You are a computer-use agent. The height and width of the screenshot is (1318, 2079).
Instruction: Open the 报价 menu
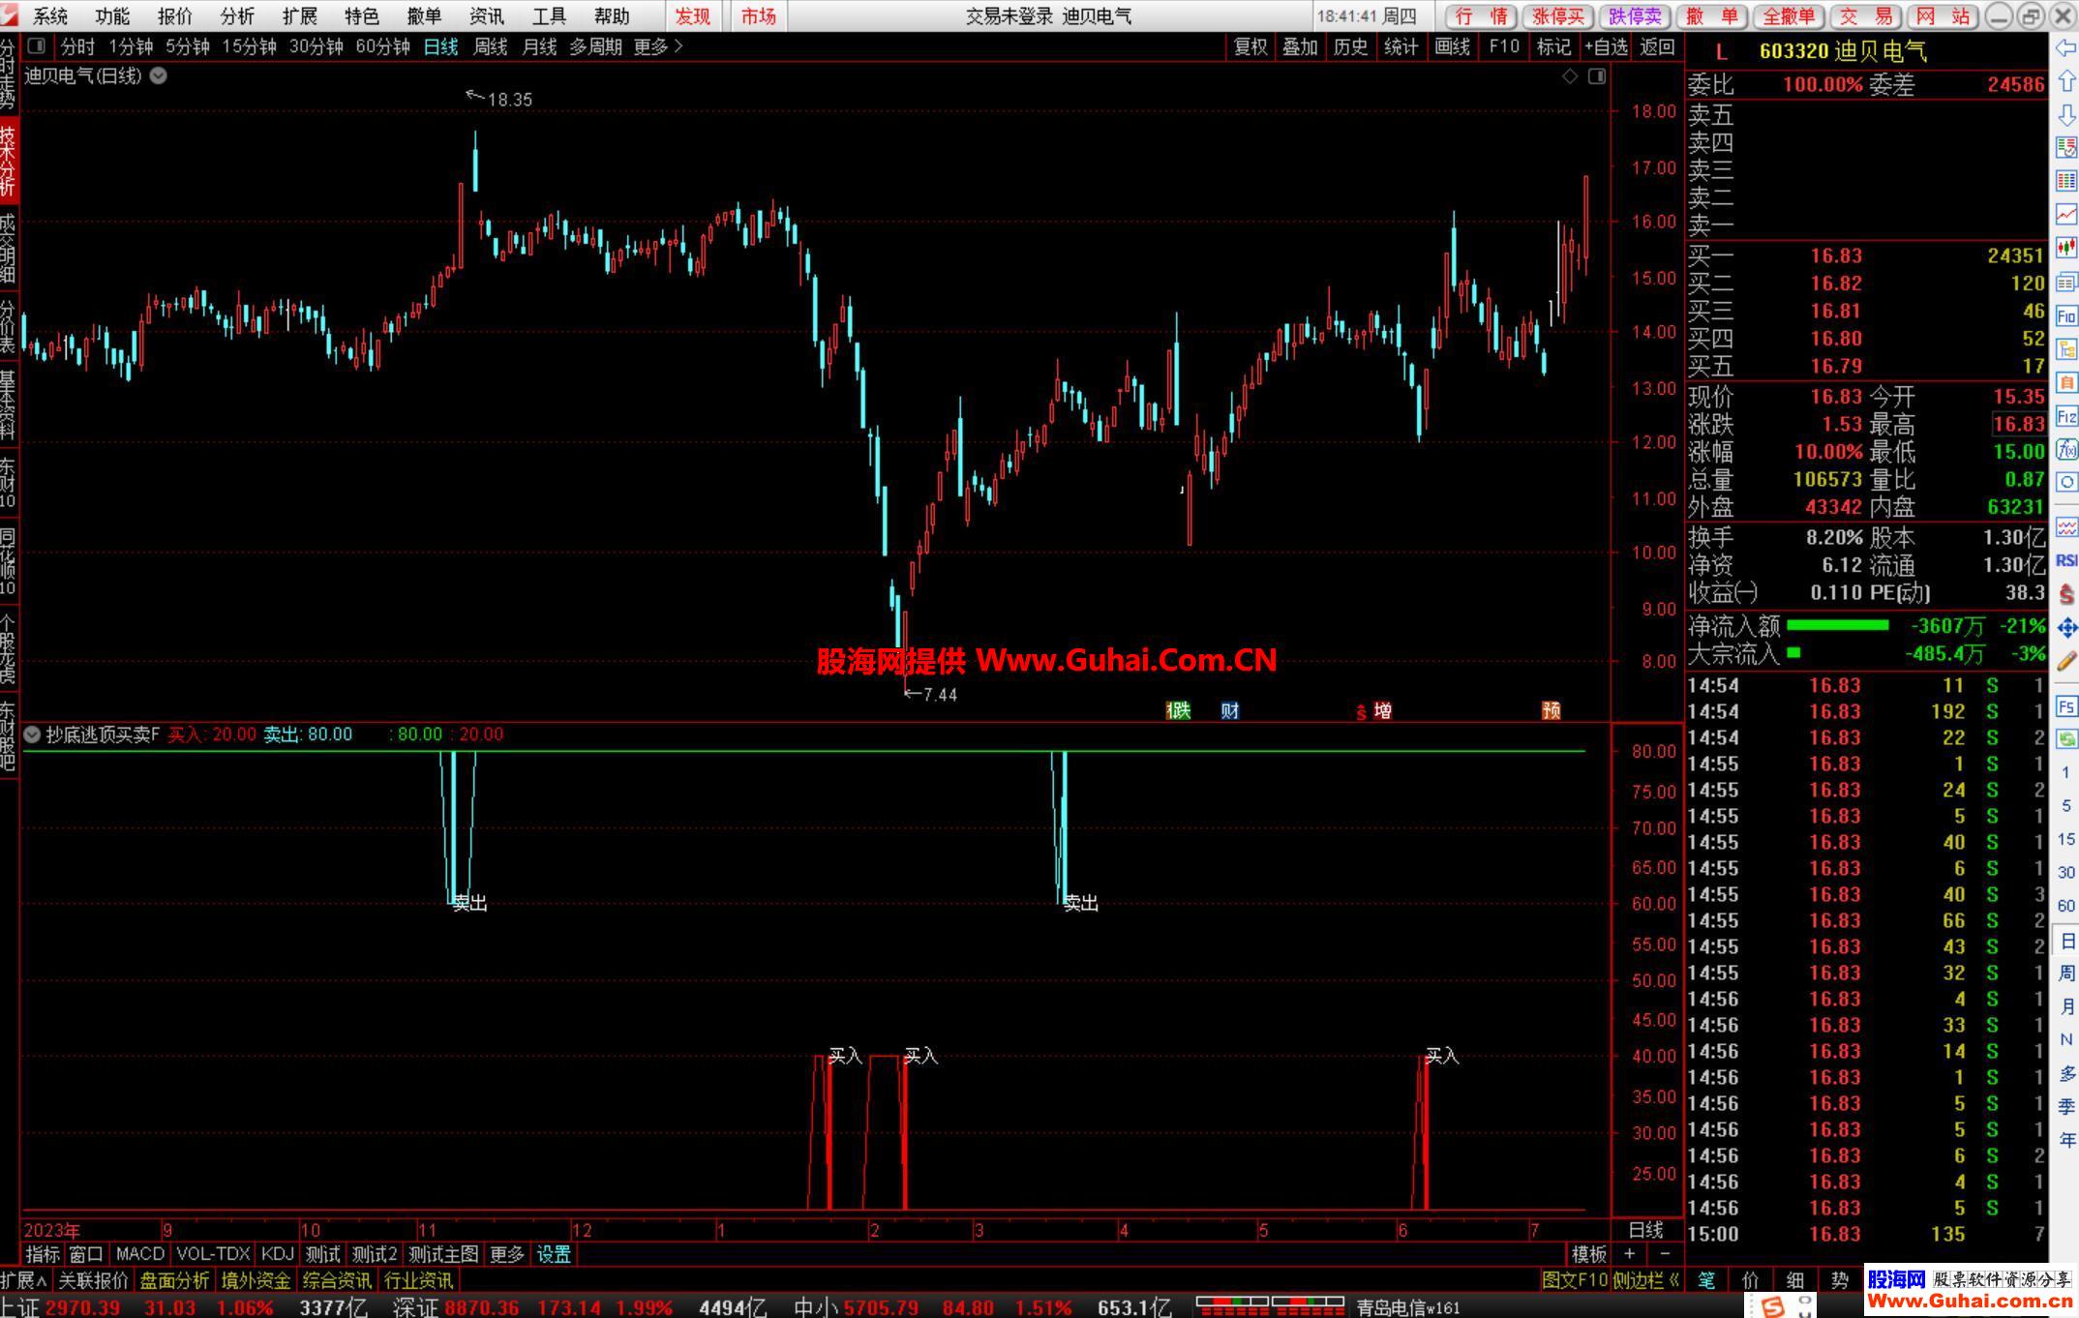point(175,16)
